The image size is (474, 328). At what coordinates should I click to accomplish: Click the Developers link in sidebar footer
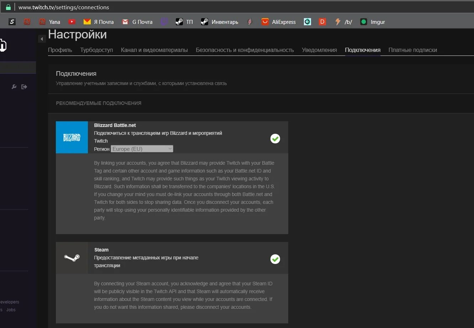pyautogui.click(x=9, y=302)
